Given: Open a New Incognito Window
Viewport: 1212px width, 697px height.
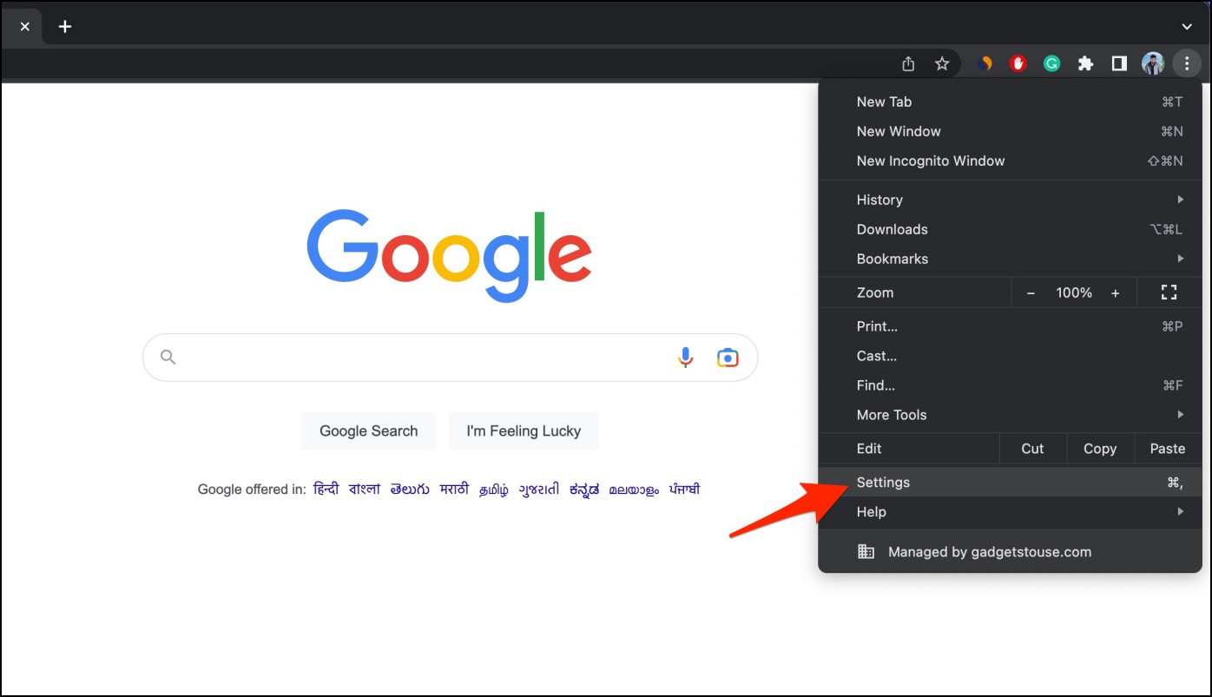Looking at the screenshot, I should (x=1010, y=161).
